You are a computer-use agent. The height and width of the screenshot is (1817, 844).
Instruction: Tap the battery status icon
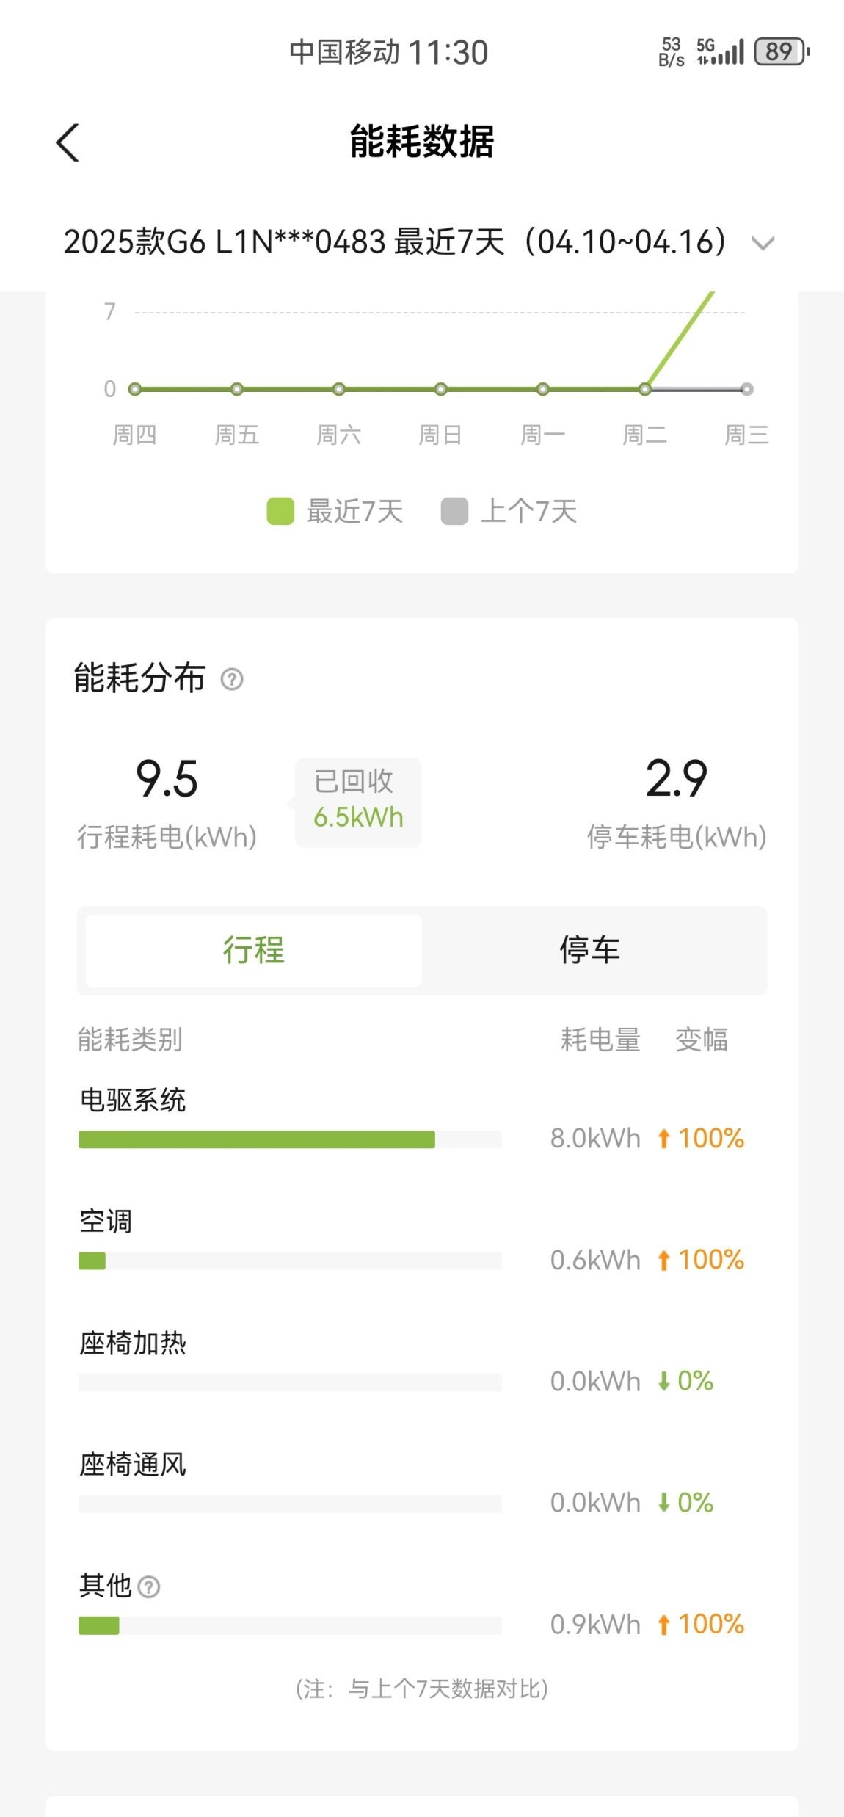point(781,52)
